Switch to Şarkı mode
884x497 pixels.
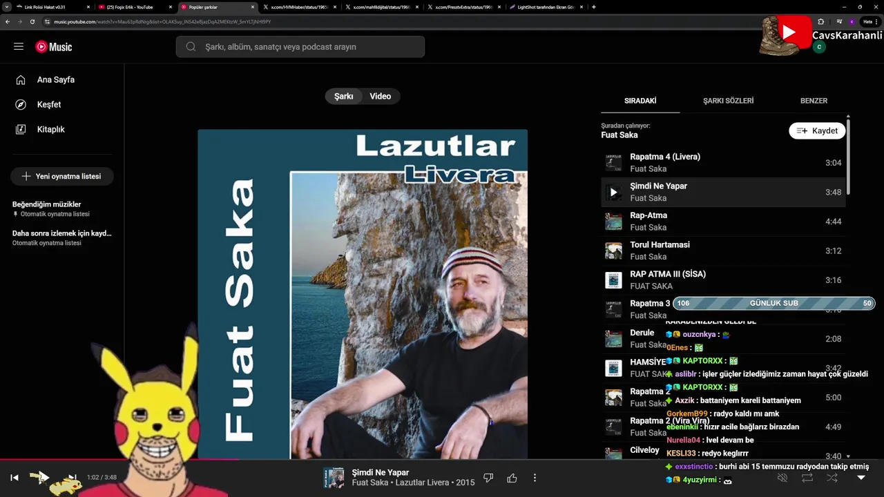click(x=344, y=97)
